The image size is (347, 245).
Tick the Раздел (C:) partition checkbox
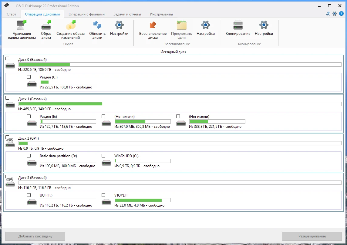pyautogui.click(x=29, y=77)
